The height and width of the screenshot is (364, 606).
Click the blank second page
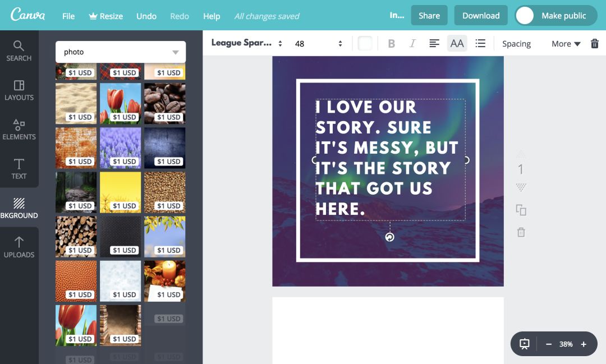click(x=388, y=330)
